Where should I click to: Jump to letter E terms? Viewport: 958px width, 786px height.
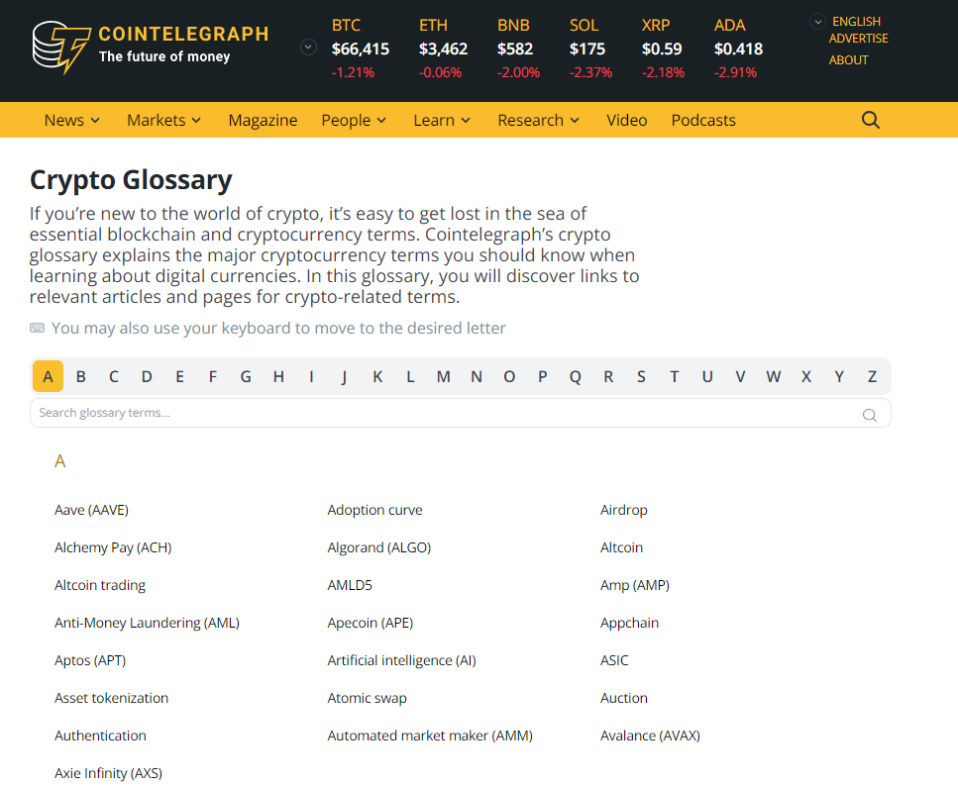tap(179, 376)
